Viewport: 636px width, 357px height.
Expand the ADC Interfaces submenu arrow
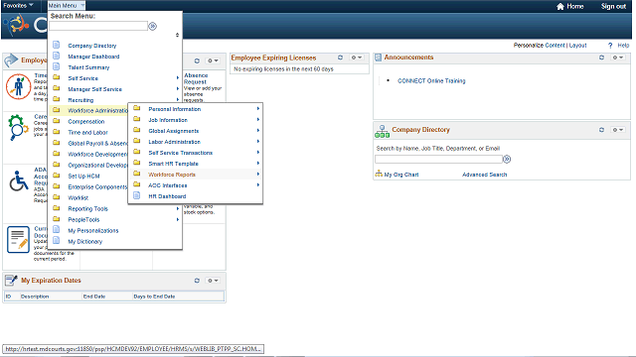pos(258,185)
